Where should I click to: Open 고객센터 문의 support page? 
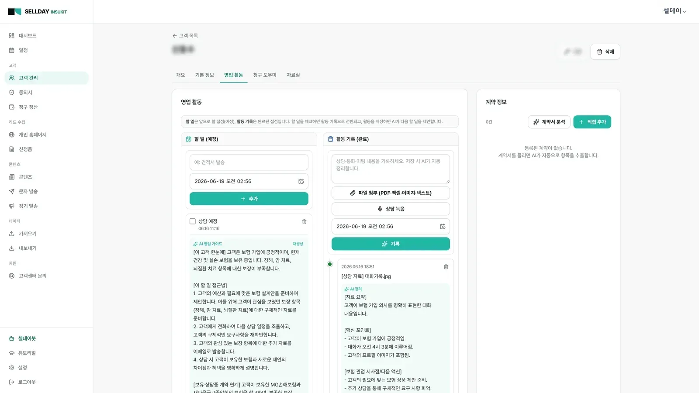(x=46, y=276)
